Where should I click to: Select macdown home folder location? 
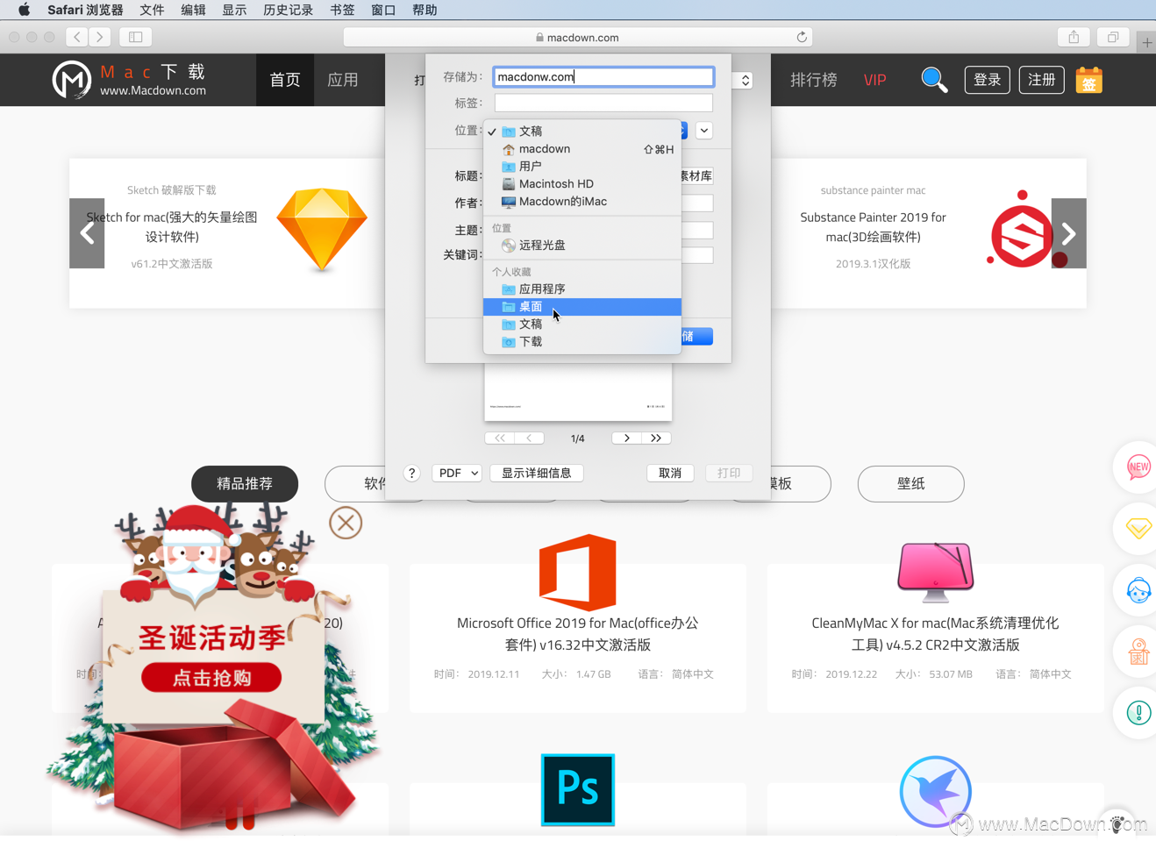pos(582,148)
